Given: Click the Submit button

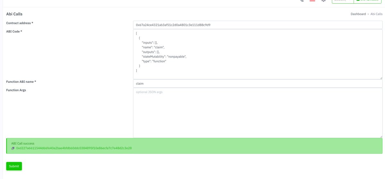Looking at the screenshot, I should [x=14, y=166].
